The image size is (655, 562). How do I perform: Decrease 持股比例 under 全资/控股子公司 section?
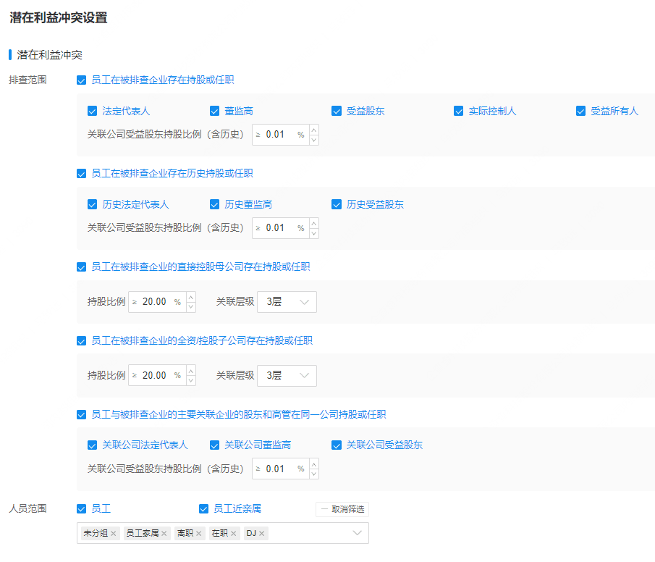click(191, 380)
